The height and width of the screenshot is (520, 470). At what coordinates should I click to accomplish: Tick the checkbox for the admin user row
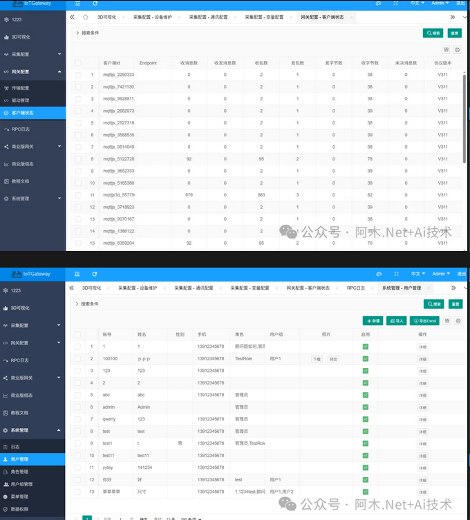click(x=79, y=407)
